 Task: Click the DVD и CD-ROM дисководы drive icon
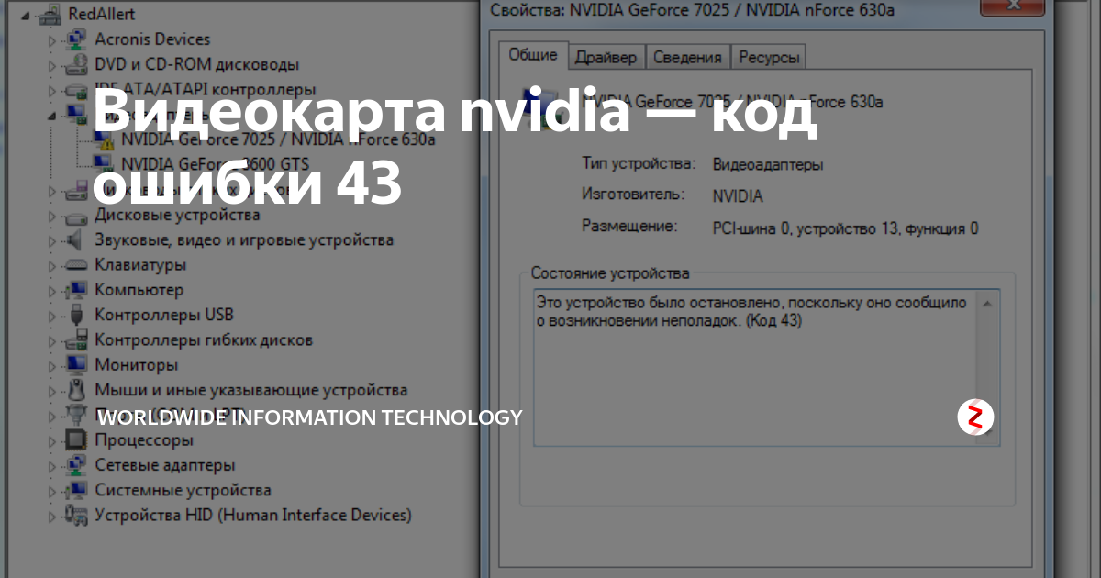pyautogui.click(x=77, y=65)
